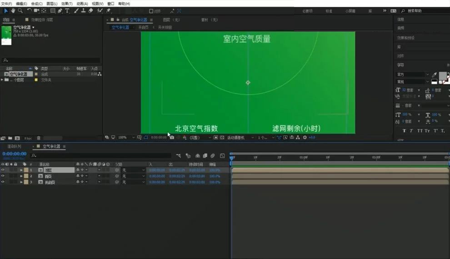Expand layer 2 首页 disclosure triangle
The width and height of the screenshot is (450, 259).
coord(21,176)
